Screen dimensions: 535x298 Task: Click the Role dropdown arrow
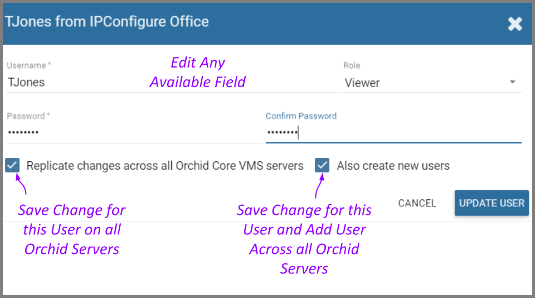(513, 82)
